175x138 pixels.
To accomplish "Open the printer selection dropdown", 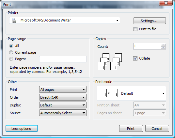I will point(65,21).
